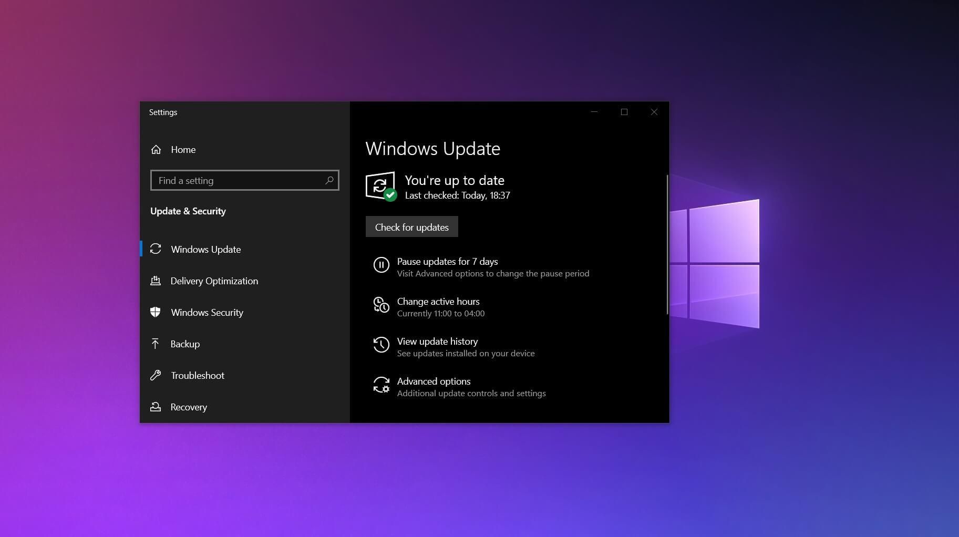Click the Advanced options gear-sync icon
Viewport: 959px width, 537px height.
click(x=381, y=385)
